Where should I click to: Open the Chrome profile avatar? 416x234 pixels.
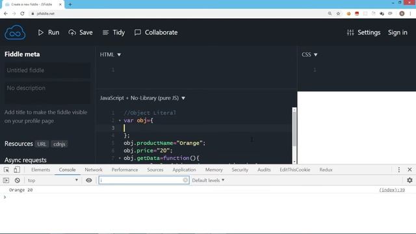[402, 14]
